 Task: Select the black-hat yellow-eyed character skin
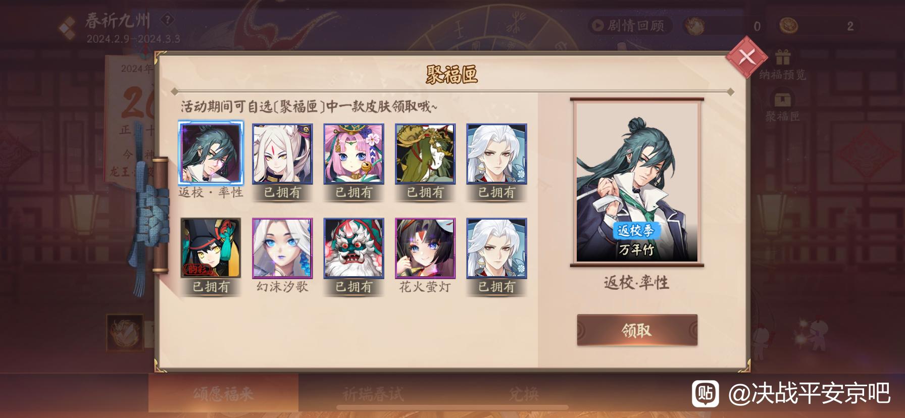point(211,248)
